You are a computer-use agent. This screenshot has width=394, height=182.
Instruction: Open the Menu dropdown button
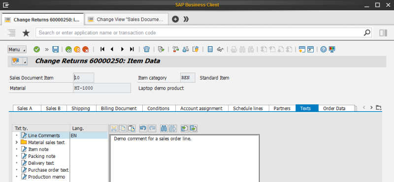point(17,50)
